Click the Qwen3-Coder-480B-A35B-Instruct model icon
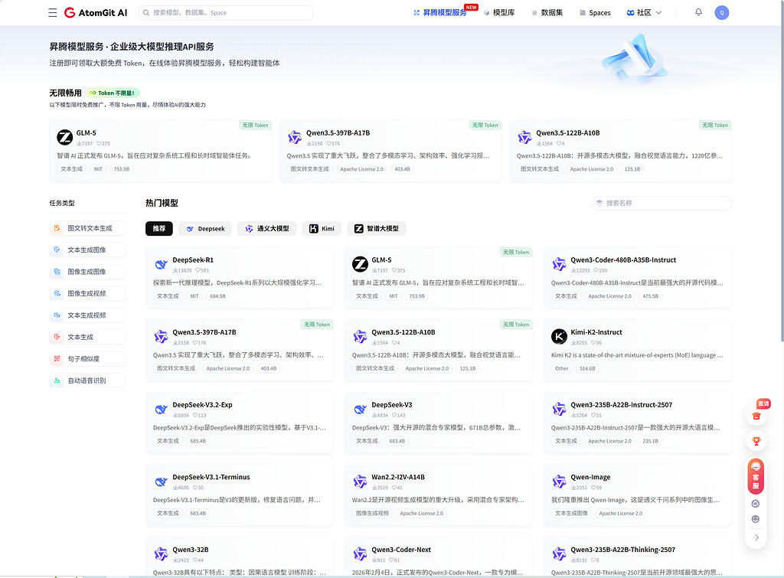784x578 pixels. 559,264
